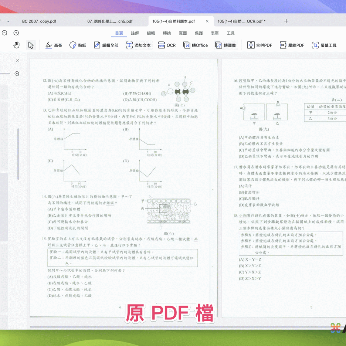Open 編輯全部 edit all tool
Viewport: 346px width, 346px height.
[106, 45]
